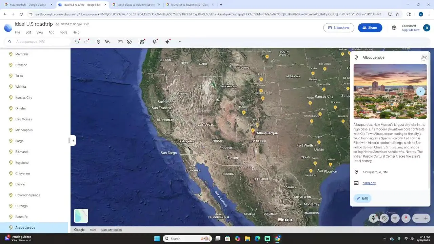434x244 pixels.
Task: Open the Add menu
Action: pyautogui.click(x=52, y=32)
